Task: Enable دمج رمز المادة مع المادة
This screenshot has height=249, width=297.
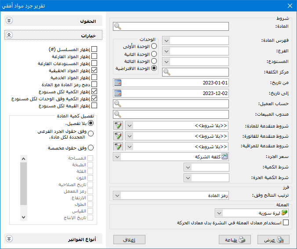Action: pos(94,84)
